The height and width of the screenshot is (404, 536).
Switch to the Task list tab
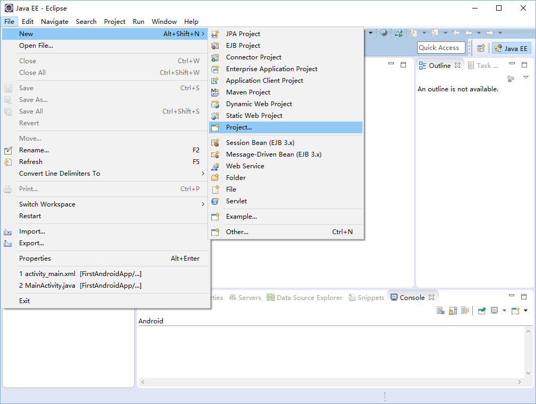point(483,65)
